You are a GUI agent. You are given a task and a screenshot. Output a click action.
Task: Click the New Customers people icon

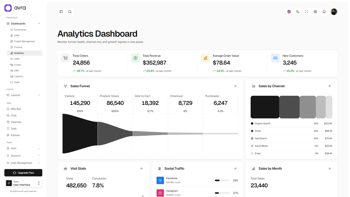pos(275,58)
